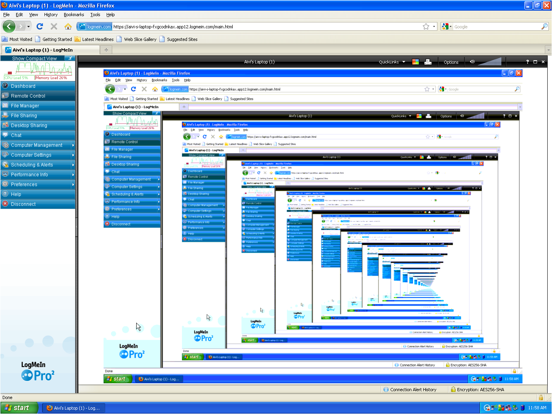Viewport: 552px width, 414px height.
Task: Expand Scheduling & Alerts arrow in the outermost sidebar
Action: tap(73, 164)
